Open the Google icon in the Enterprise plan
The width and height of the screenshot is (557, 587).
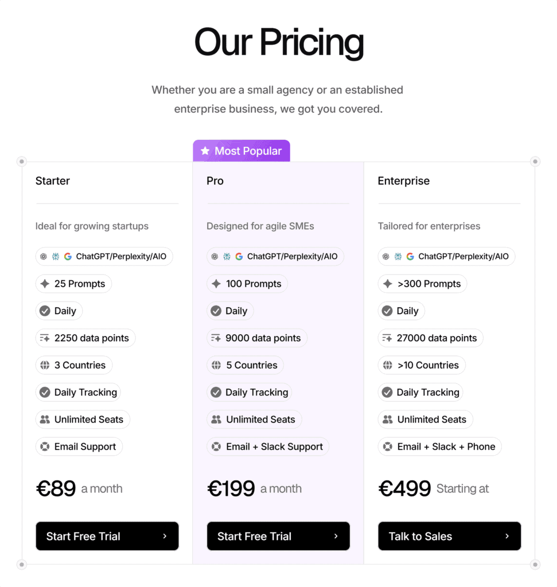[410, 256]
